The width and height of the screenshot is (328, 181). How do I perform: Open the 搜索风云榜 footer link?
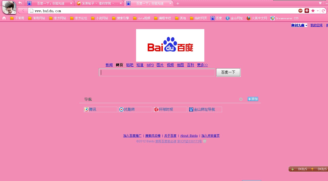pos(153,136)
